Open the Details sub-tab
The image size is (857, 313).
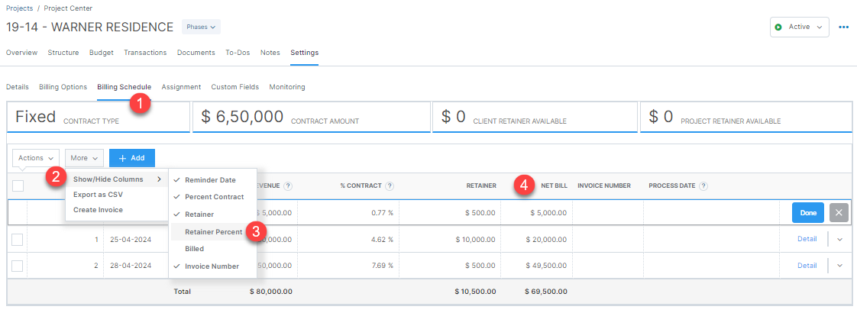[x=17, y=87]
